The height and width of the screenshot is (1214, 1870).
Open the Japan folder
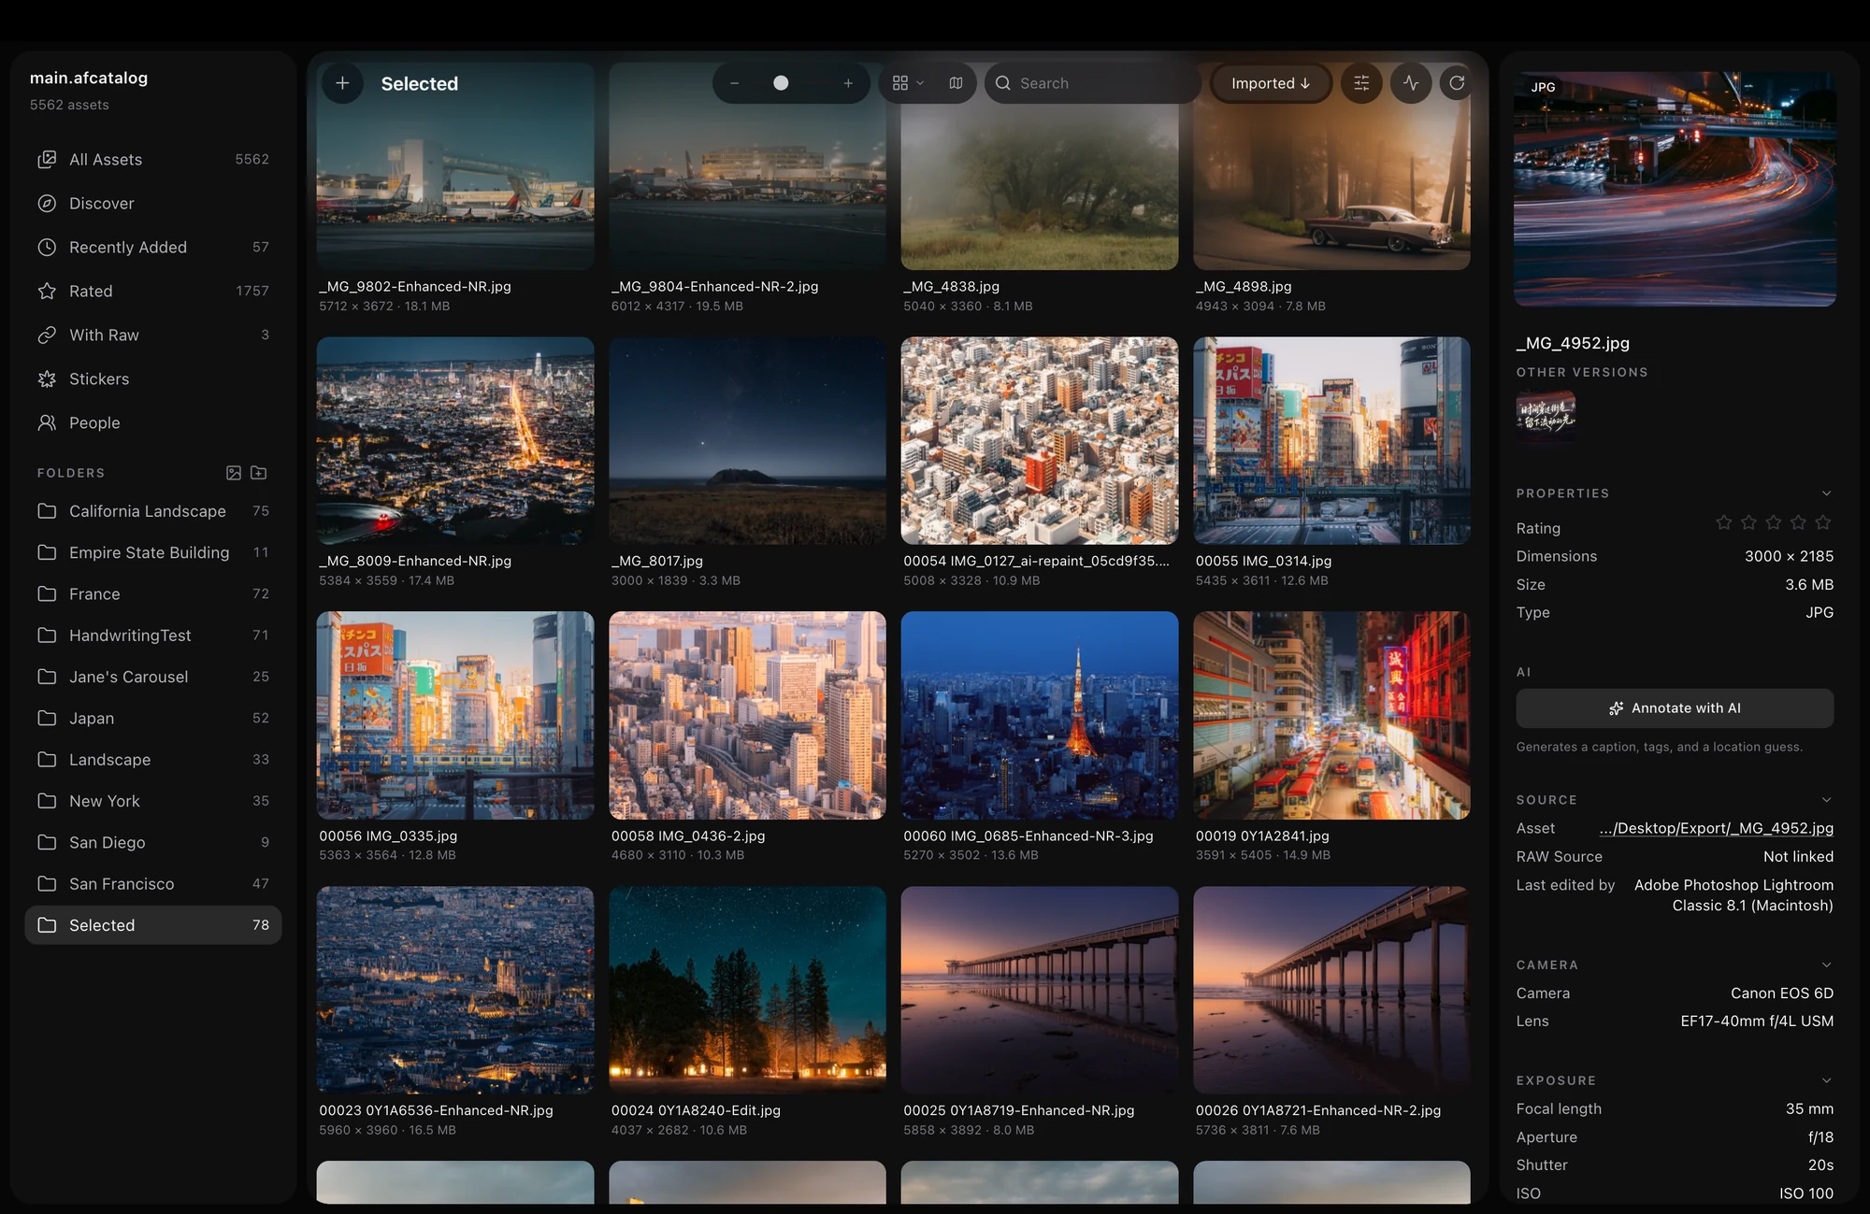tap(153, 719)
